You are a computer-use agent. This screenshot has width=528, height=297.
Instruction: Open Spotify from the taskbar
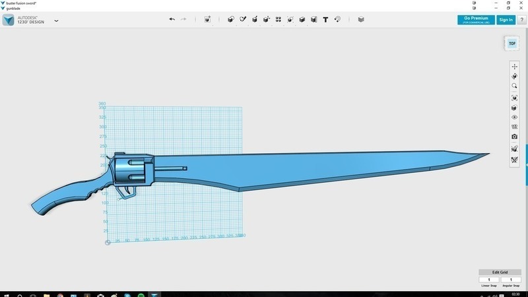141,295
